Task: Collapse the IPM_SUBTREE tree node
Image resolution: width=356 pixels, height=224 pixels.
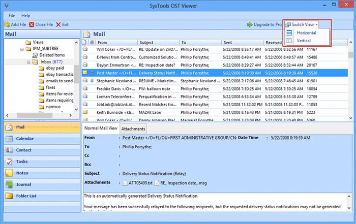Action: [x=22, y=49]
